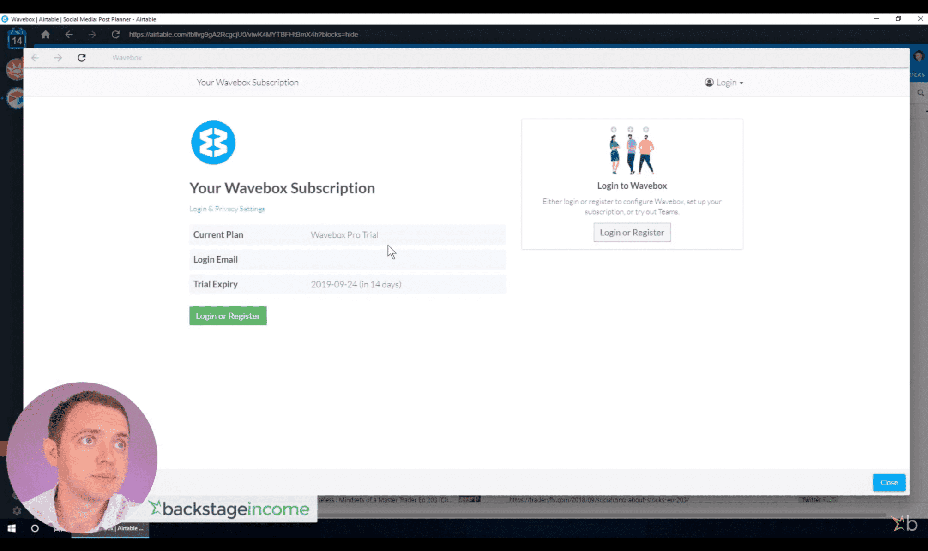Click the Current Plan row label
The height and width of the screenshot is (551, 928).
click(218, 234)
